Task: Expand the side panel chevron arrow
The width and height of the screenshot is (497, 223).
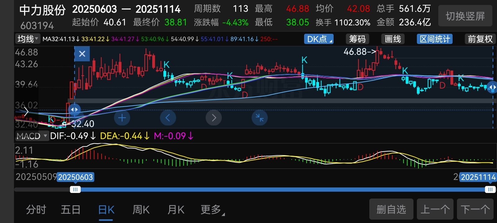Action: [x=26, y=111]
